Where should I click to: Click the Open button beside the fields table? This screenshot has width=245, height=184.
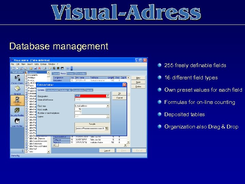coord(138,82)
